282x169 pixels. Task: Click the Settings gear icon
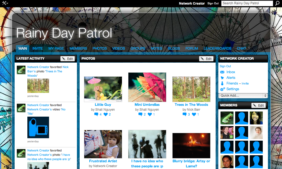222,89
